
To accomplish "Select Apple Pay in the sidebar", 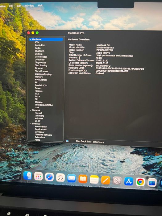I will (40, 45).
